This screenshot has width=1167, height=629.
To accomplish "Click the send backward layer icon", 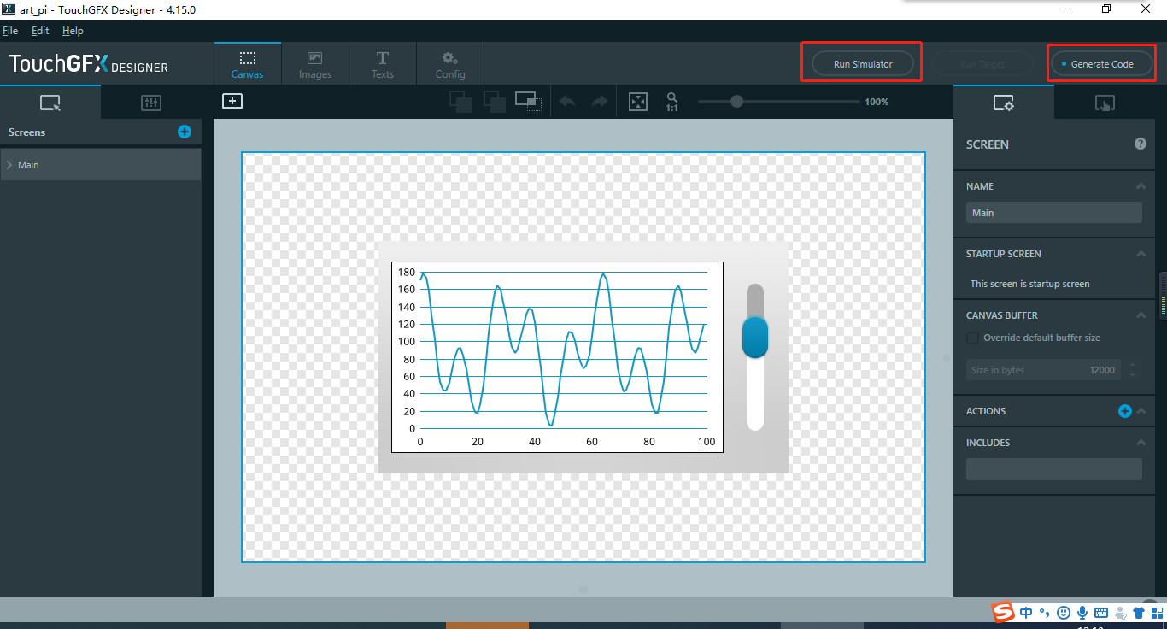I will click(495, 102).
